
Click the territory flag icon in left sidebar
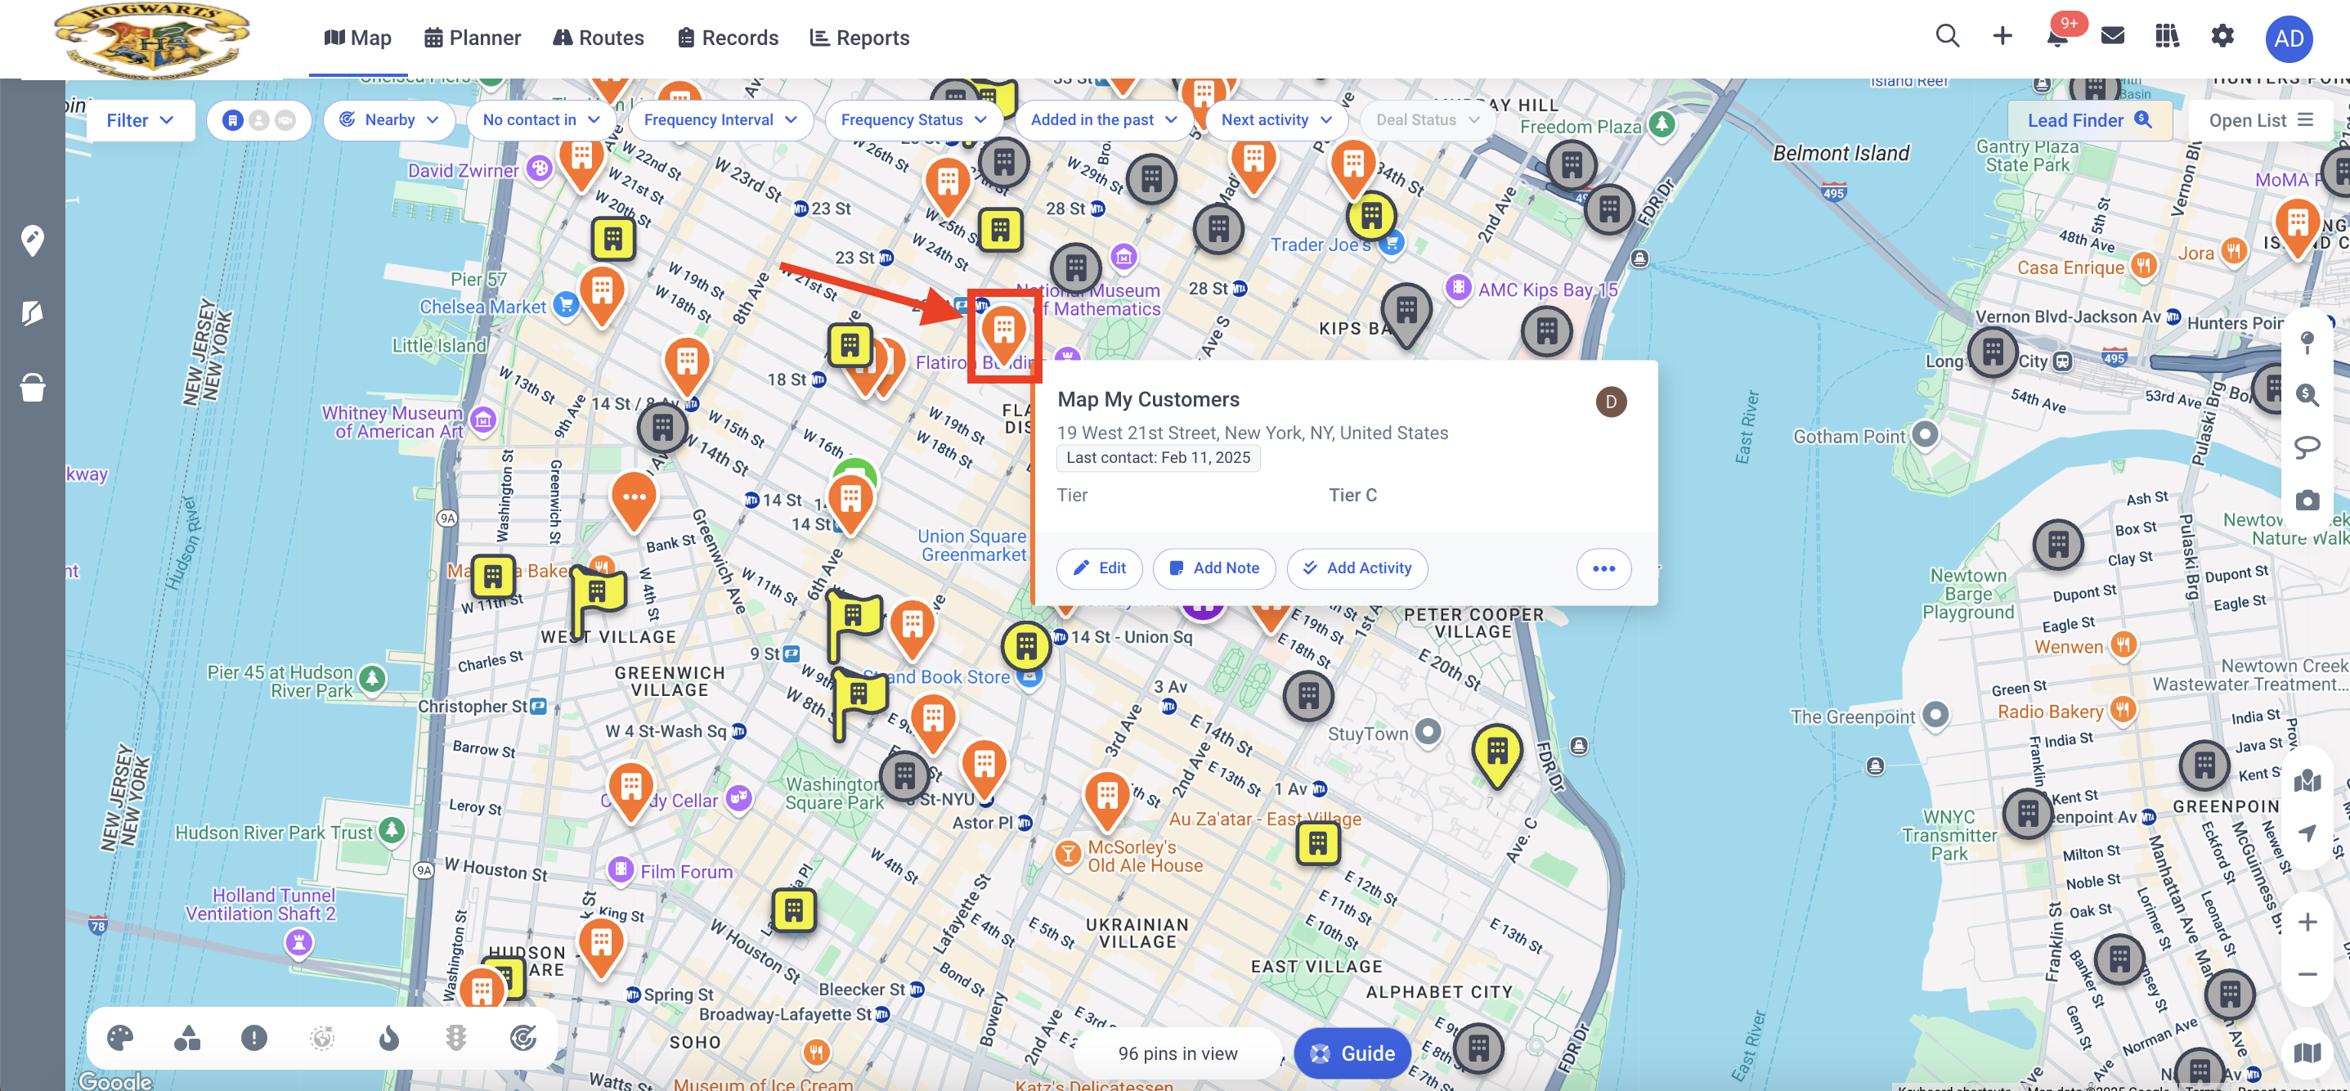[x=33, y=314]
